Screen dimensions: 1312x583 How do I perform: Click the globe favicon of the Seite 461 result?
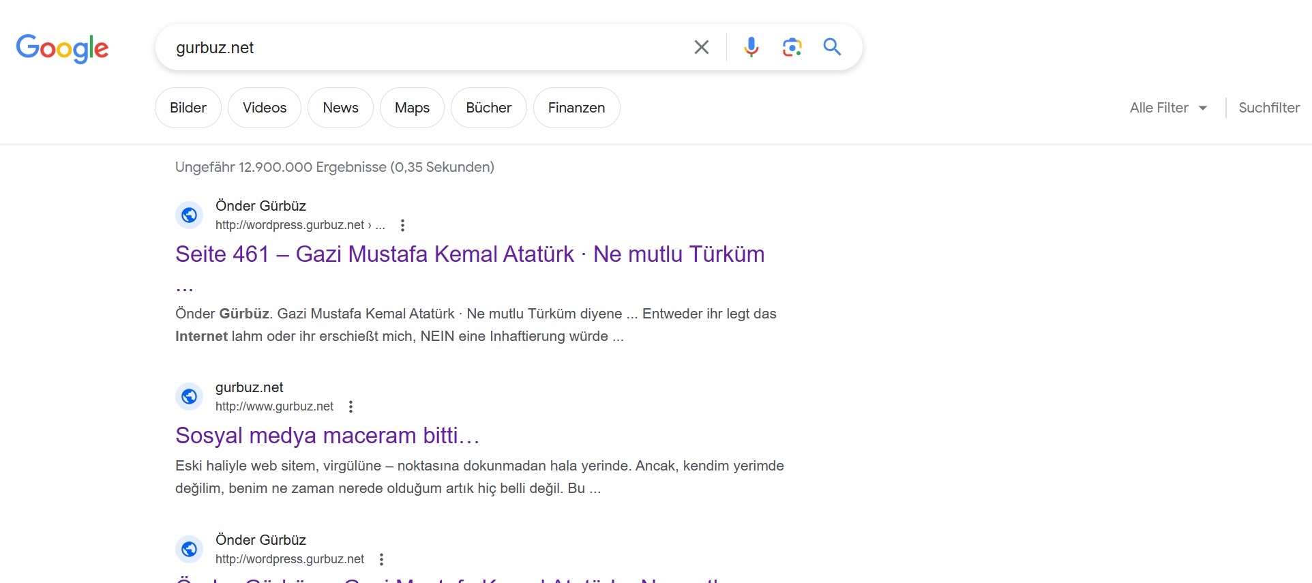pos(190,215)
